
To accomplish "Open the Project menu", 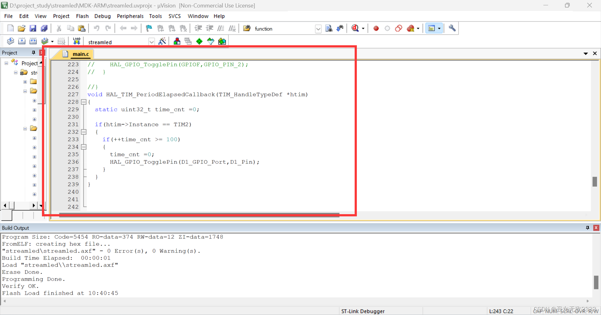I will point(61,16).
